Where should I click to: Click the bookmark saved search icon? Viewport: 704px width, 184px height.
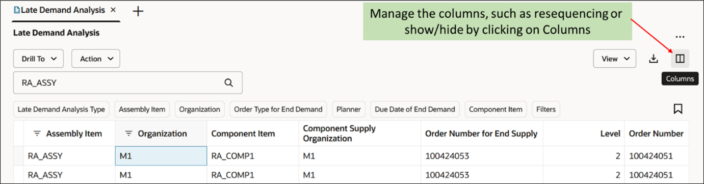coord(677,109)
